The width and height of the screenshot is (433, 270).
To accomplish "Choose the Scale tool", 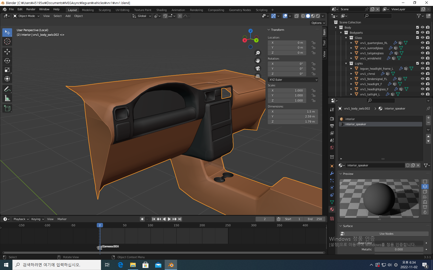I will [x=7, y=70].
